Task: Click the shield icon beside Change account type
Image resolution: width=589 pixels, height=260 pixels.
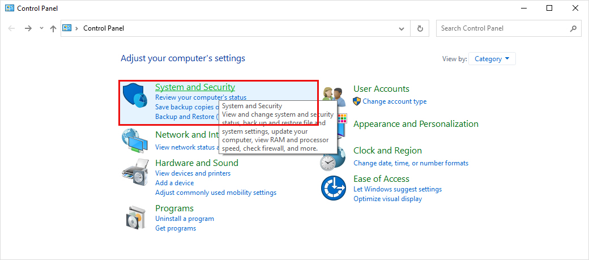Action: 357,101
